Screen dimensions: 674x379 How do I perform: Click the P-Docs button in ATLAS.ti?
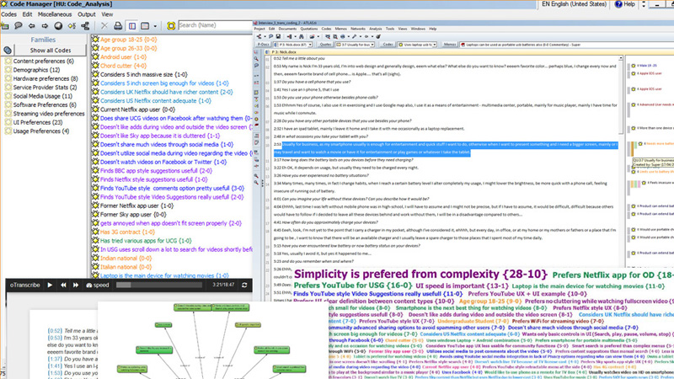tap(263, 45)
